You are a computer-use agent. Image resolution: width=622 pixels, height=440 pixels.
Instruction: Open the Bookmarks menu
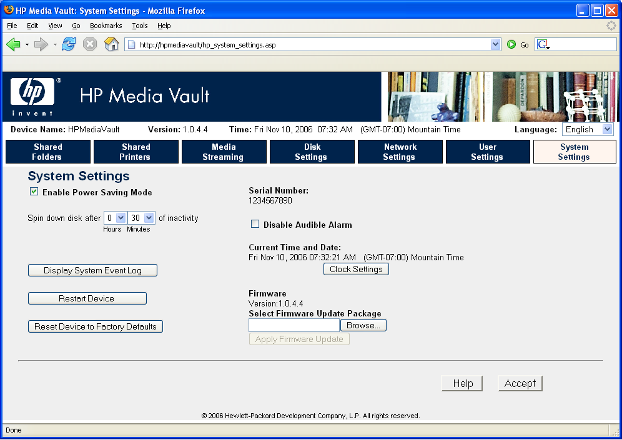click(x=106, y=26)
